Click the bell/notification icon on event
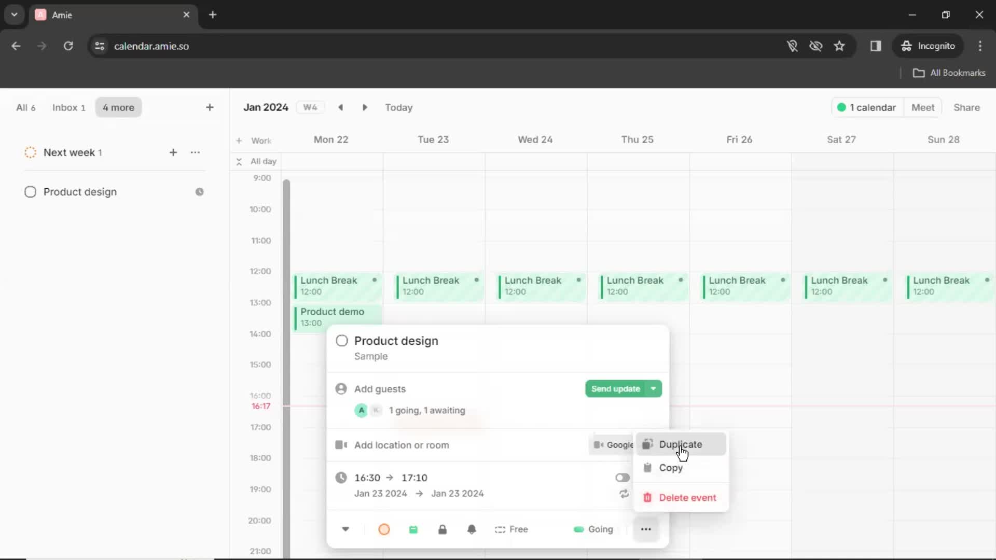 tap(472, 529)
